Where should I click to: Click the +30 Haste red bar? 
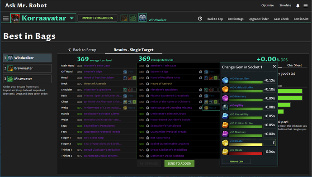[246, 153]
